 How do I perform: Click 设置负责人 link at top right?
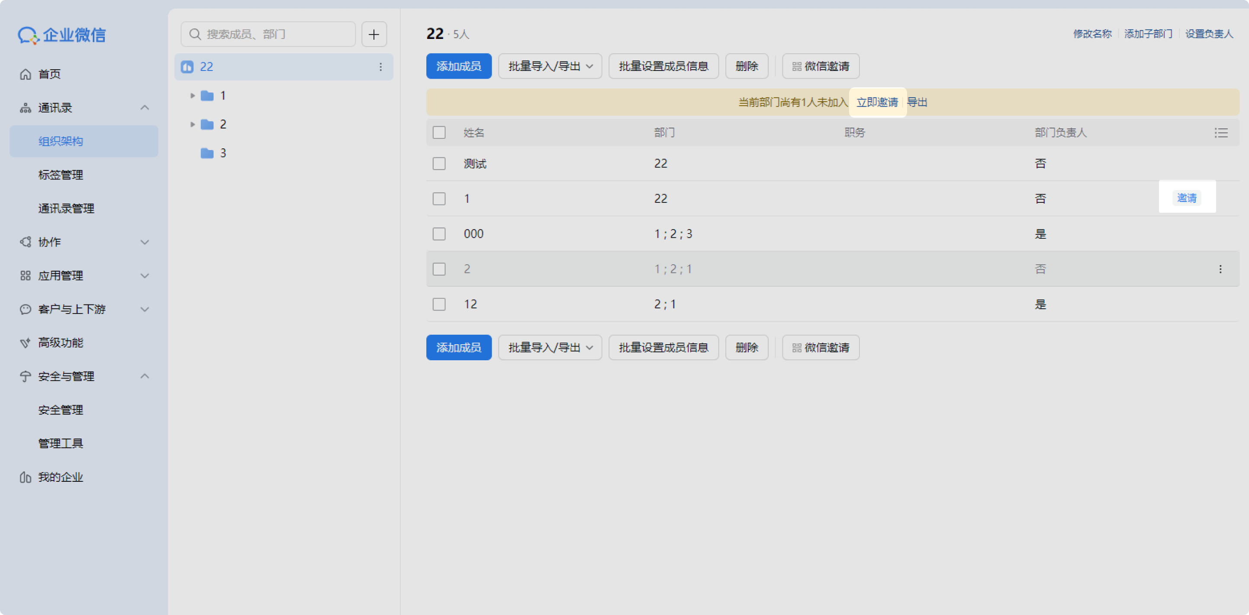click(1209, 34)
